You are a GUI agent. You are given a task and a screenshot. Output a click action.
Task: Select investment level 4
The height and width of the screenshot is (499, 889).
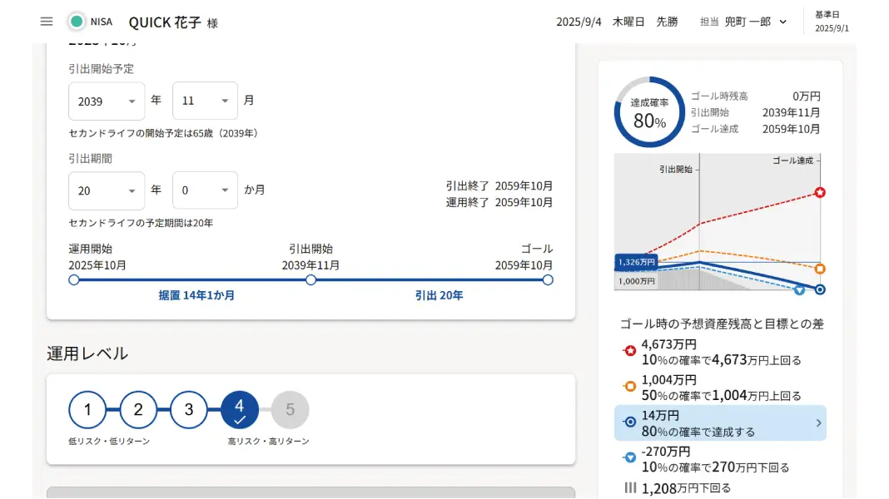pyautogui.click(x=239, y=409)
